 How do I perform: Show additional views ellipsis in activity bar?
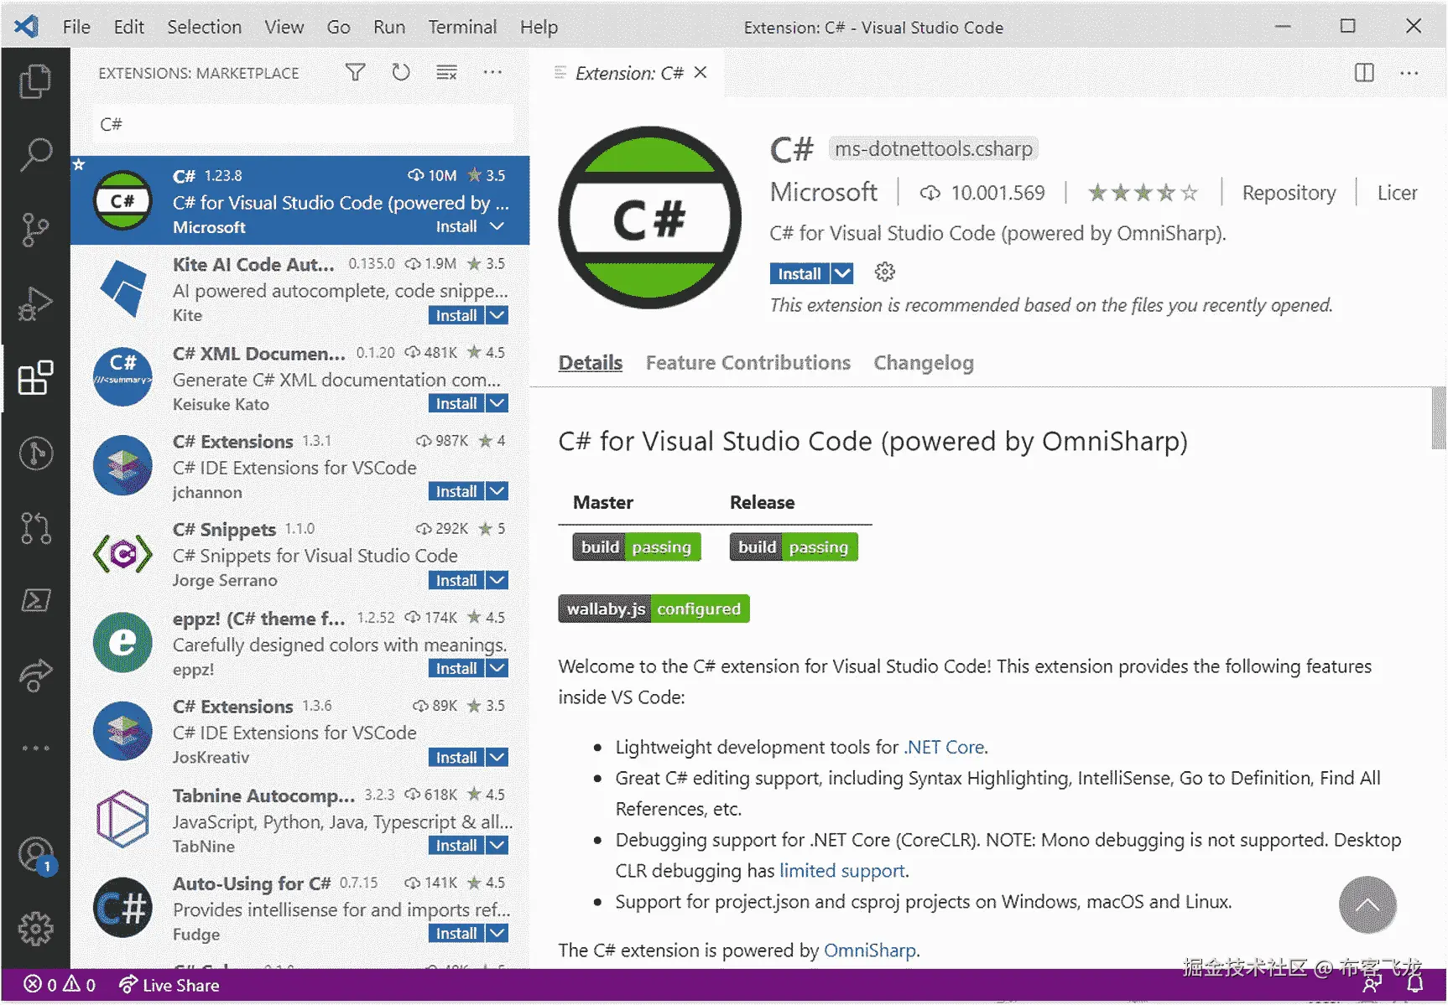[x=35, y=748]
